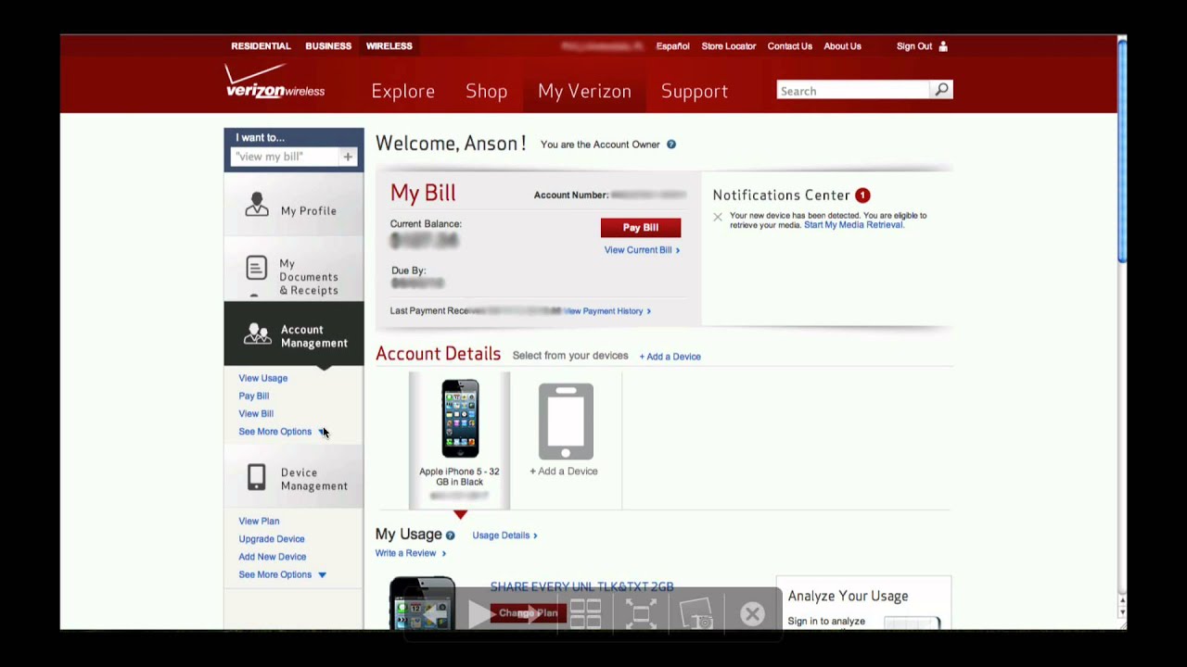Click the overlay play button
Viewport: 1187px width, 667px height.
(481, 613)
